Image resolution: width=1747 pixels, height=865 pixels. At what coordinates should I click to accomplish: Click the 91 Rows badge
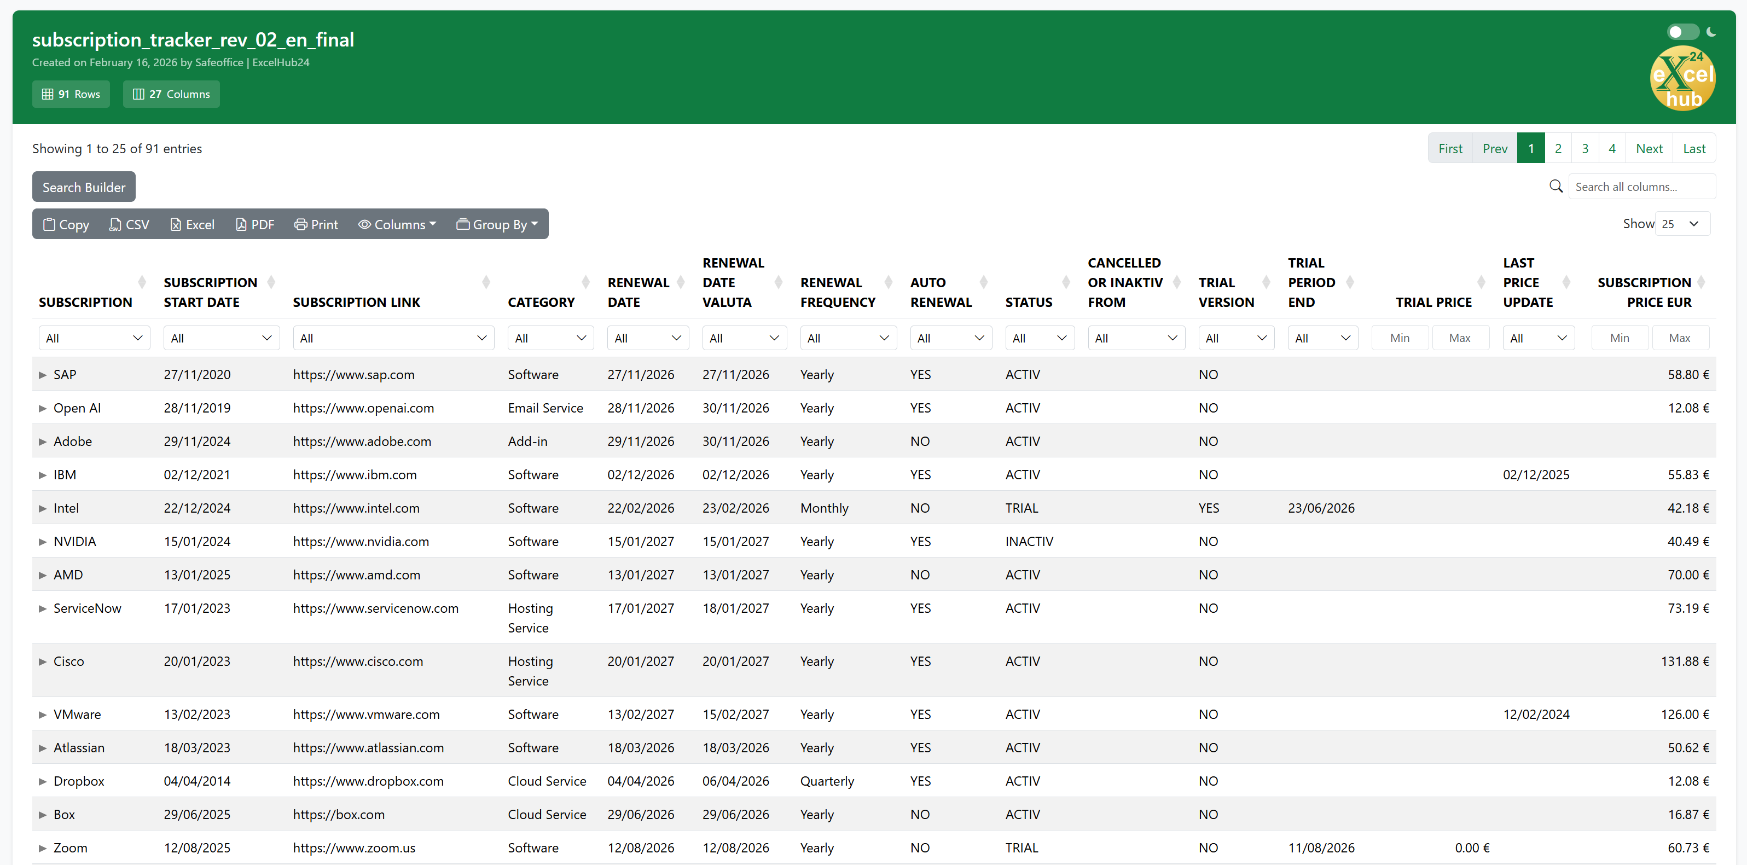[71, 94]
